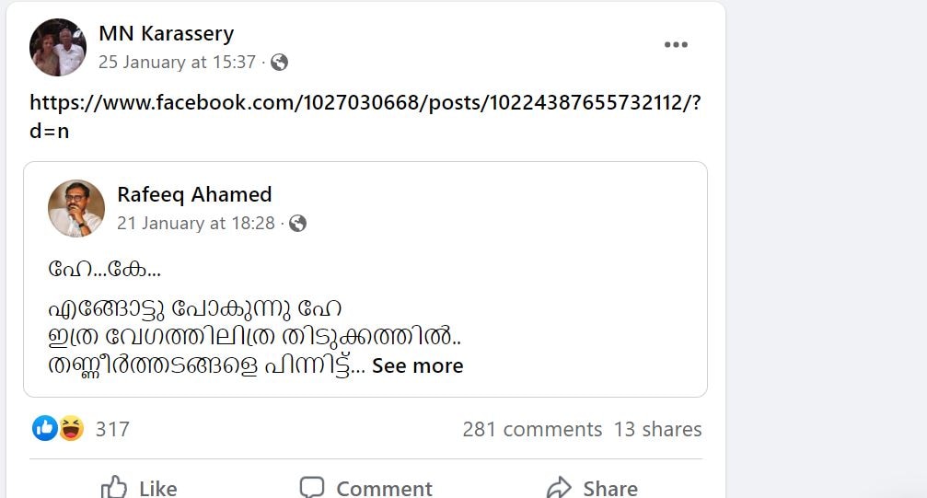The image size is (927, 498).
Task: Open the shared facebook.com post URL
Action: click(365, 102)
